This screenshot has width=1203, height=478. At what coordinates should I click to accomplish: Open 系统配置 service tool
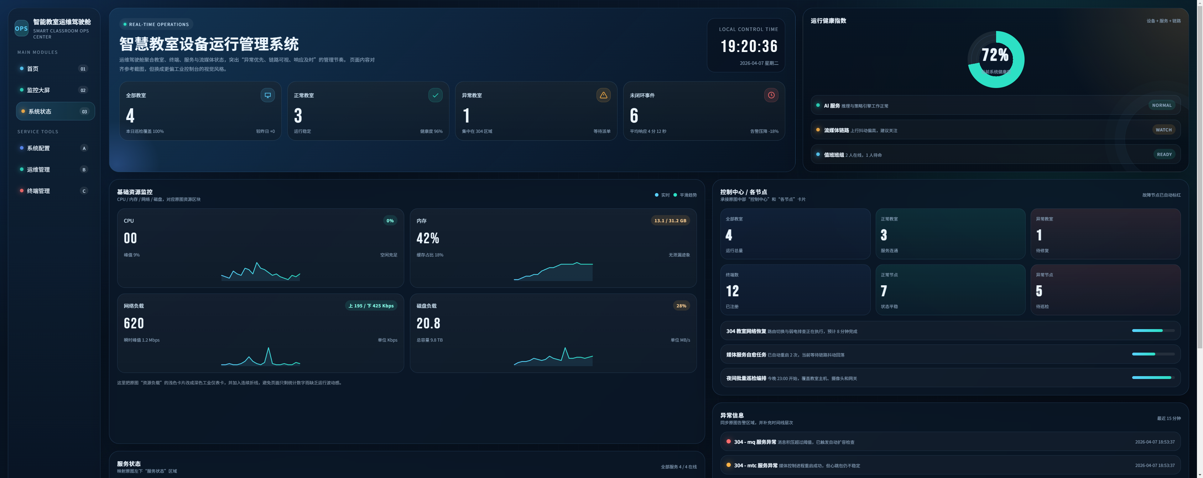(x=38, y=148)
